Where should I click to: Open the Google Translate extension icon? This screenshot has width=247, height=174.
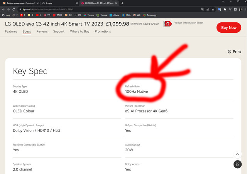220,9
